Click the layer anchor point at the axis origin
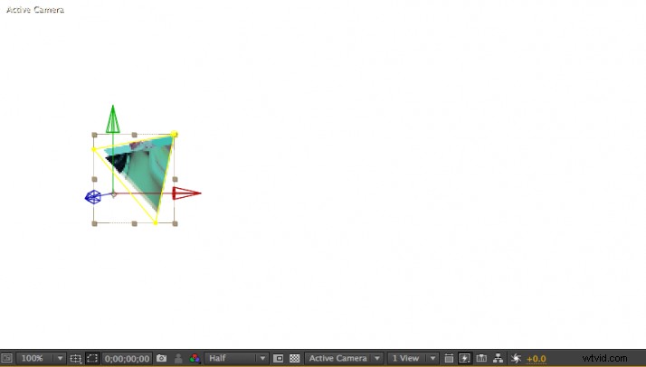The image size is (646, 367). (114, 194)
